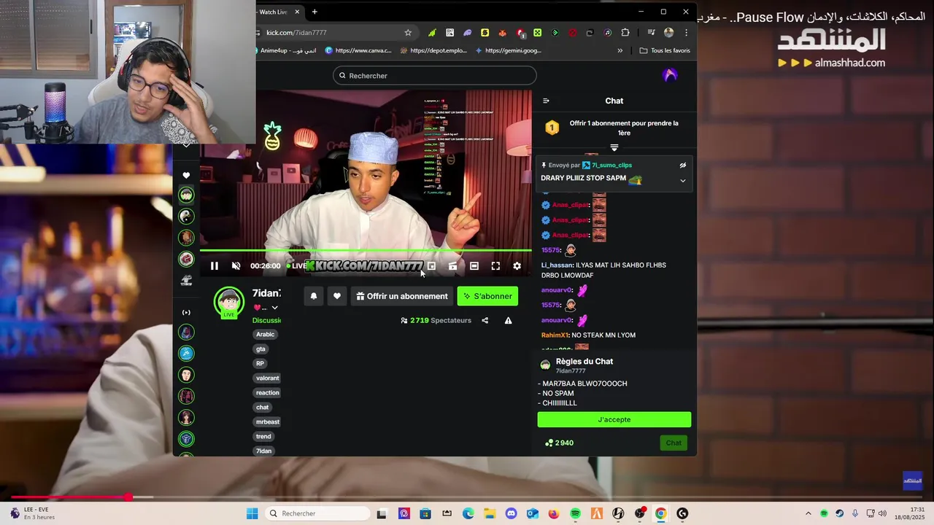The image size is (934, 525).
Task: Open Discord from the taskbar
Action: click(511, 513)
